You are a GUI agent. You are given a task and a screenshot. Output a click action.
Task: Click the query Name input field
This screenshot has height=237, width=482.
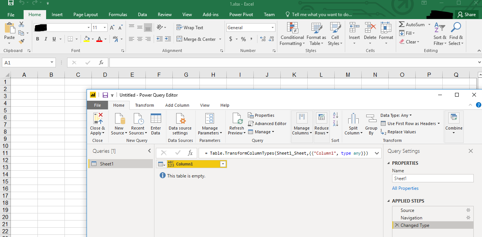tap(433, 179)
